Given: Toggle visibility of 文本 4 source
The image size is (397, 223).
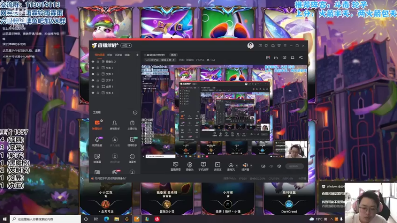Looking at the screenshot, I should tap(93, 93).
